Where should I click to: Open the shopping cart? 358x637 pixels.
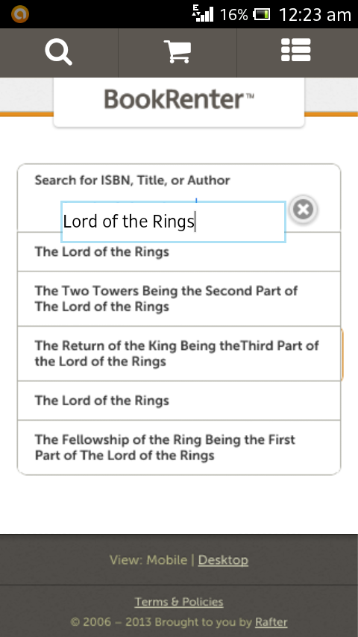178,51
